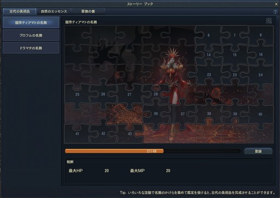Image resolution: width=280 pixels, height=198 pixels.
Task: Click puzzle slot numbered 41
Action: 77,133
